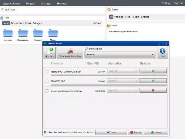Maximize the Upload Panel window
Screen dimensions: 185x139
point(162,44)
